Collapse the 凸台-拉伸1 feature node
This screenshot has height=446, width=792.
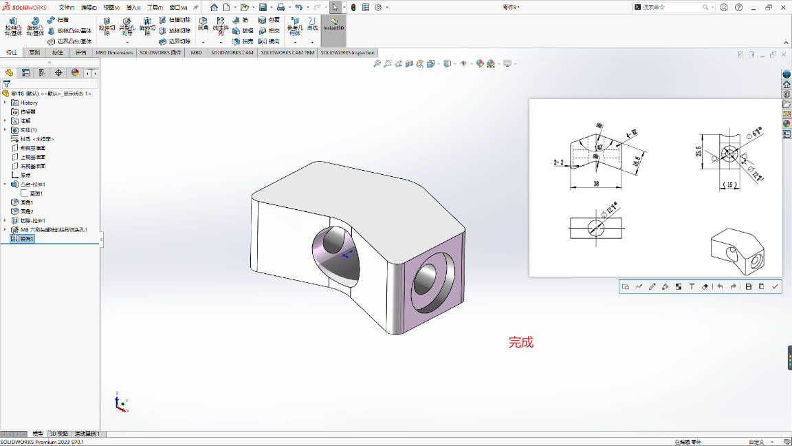pyautogui.click(x=5, y=184)
